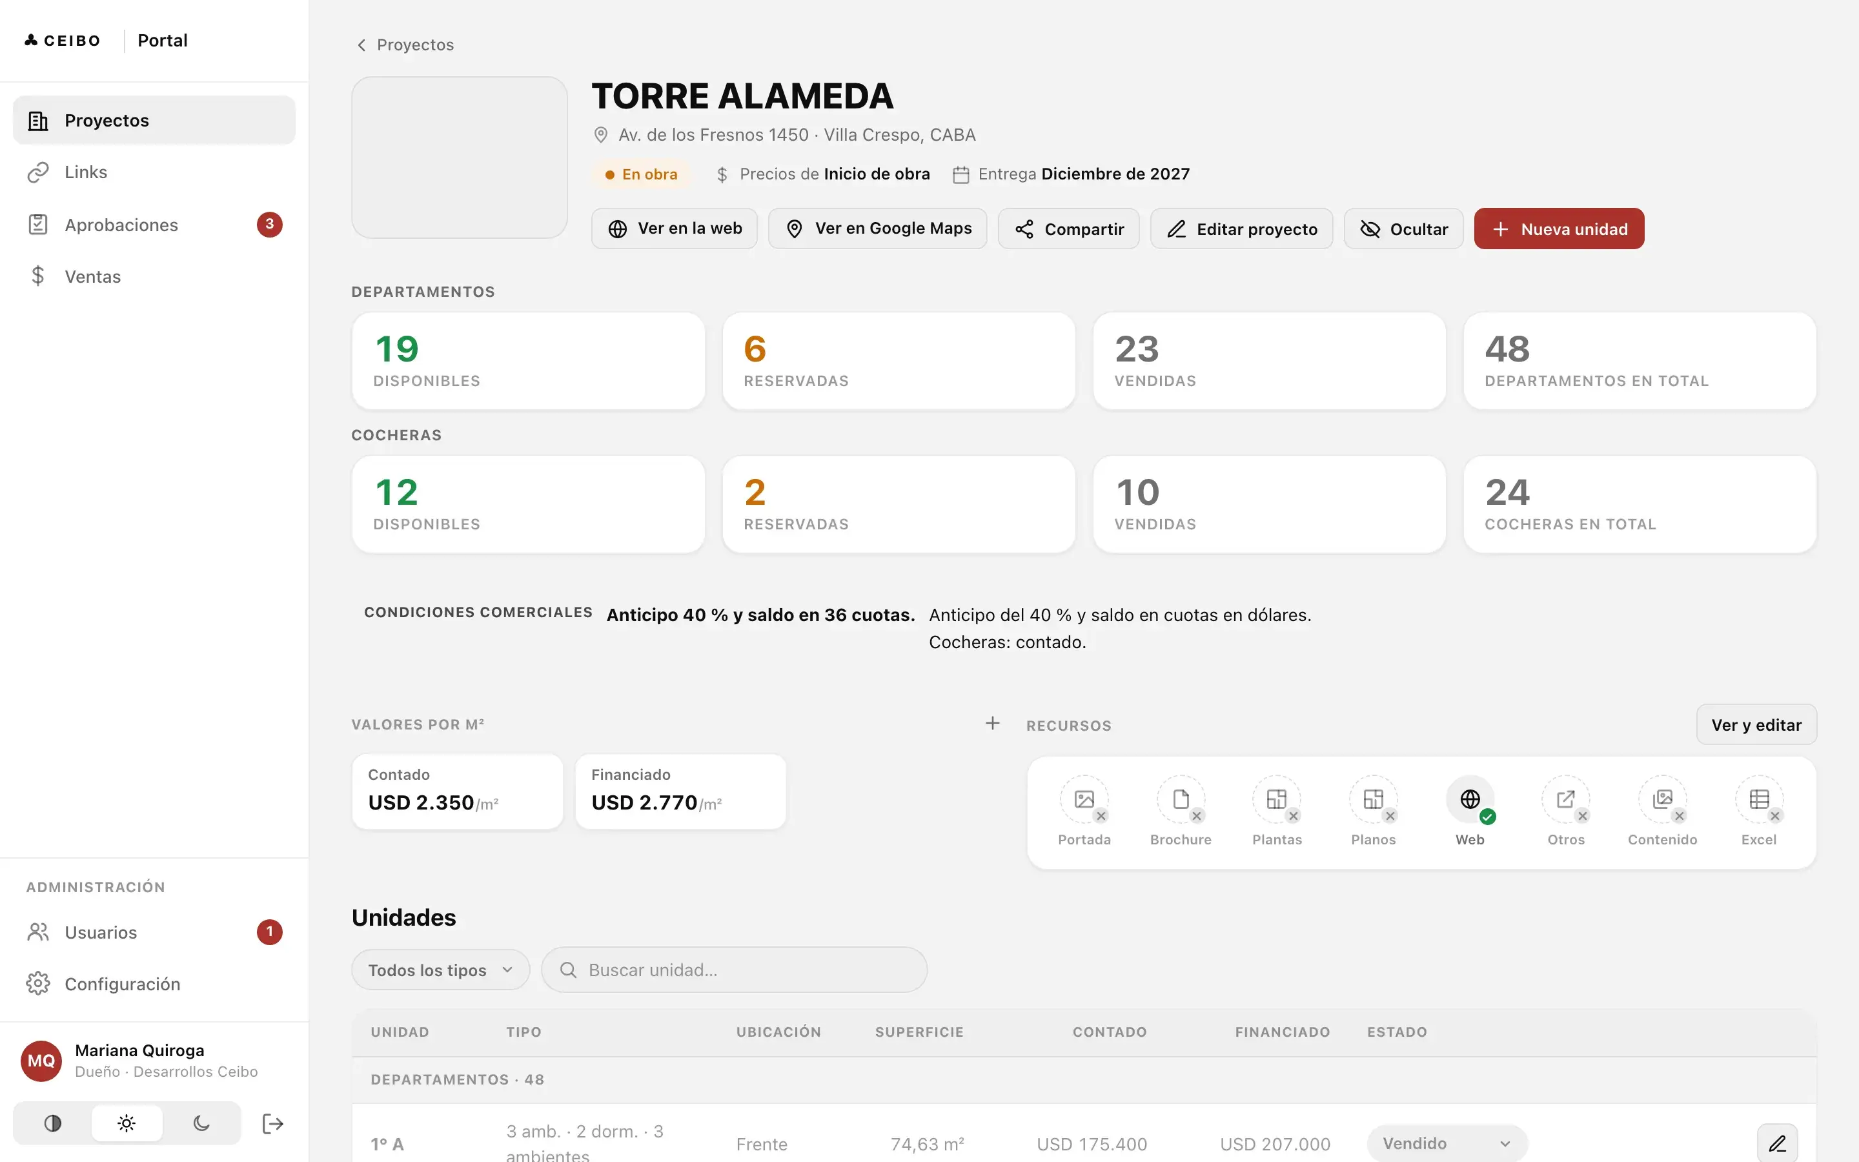Click the Compartir button
The height and width of the screenshot is (1162, 1859).
(1068, 229)
